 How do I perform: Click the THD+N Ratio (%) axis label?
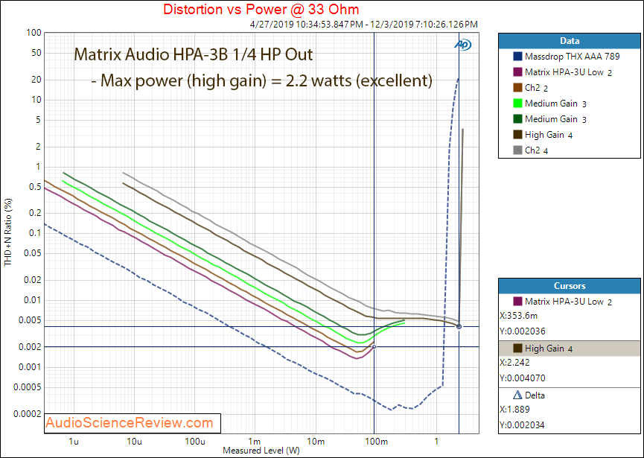coord(8,232)
